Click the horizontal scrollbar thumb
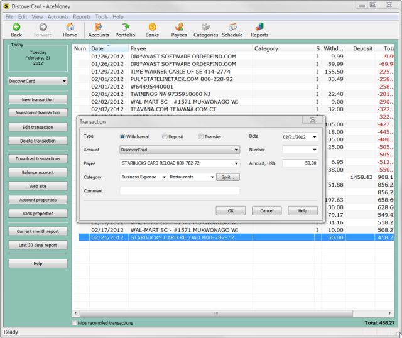This screenshot has height=338, width=402. 216,313
